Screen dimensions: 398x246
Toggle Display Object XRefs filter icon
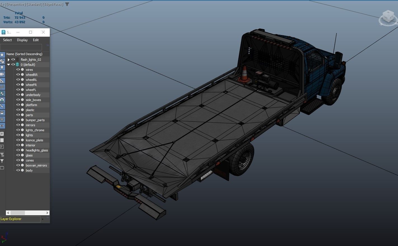[x=2, y=100]
